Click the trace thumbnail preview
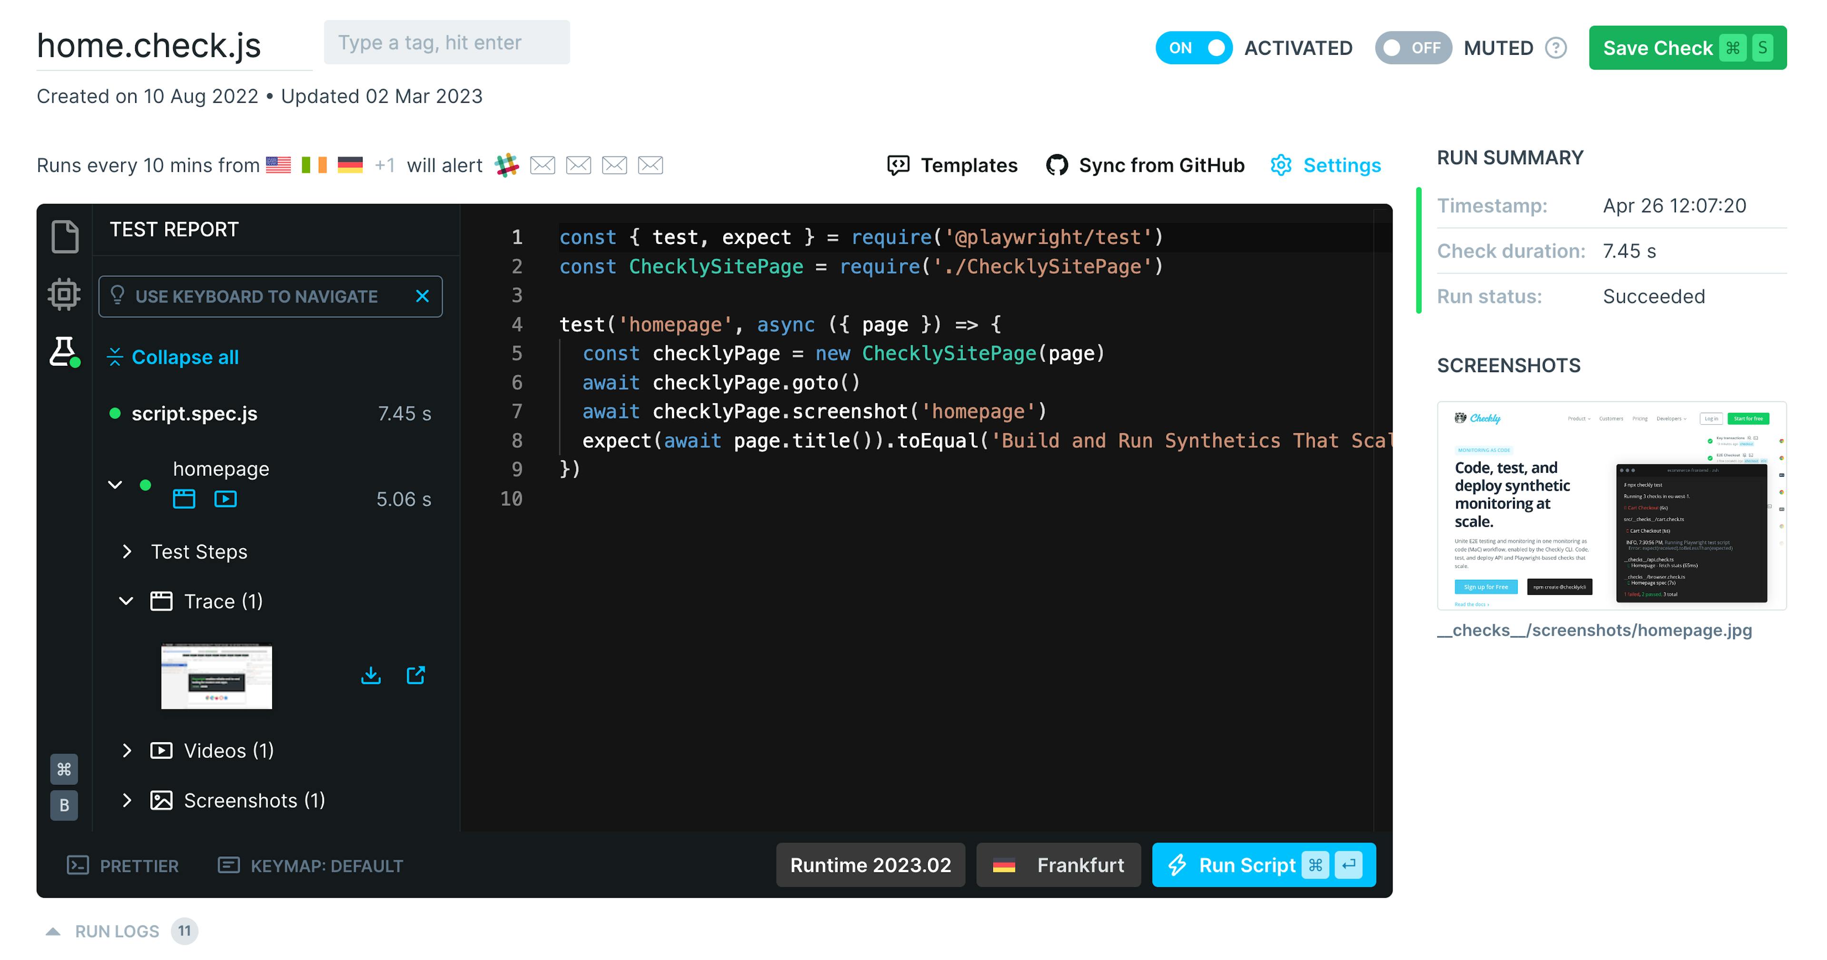This screenshot has width=1827, height=960. coord(216,676)
